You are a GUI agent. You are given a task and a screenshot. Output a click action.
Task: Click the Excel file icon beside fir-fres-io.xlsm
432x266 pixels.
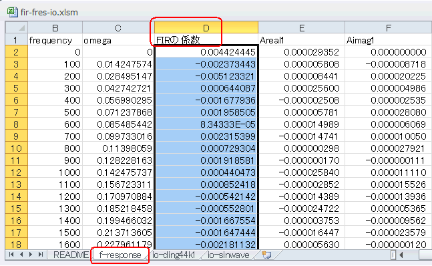12,11
